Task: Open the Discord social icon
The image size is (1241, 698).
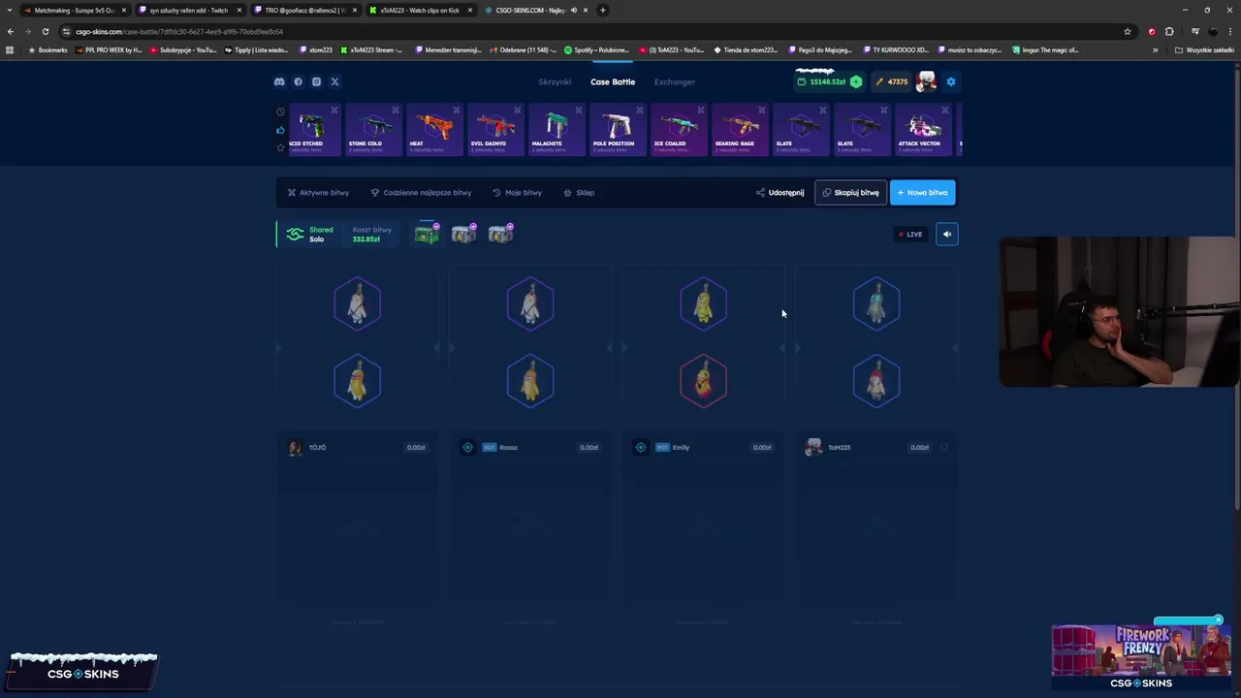Action: point(279,81)
